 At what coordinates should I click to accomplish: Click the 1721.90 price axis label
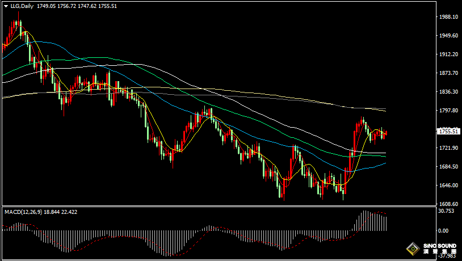[x=448, y=148]
